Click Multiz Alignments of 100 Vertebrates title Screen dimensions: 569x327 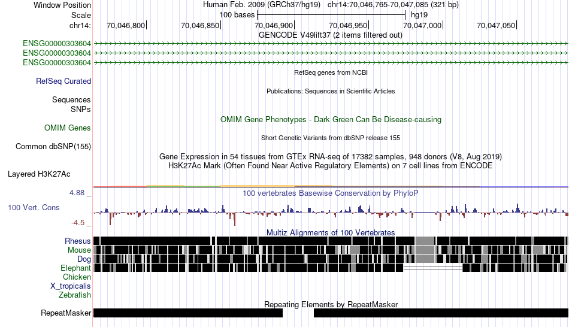[331, 232]
